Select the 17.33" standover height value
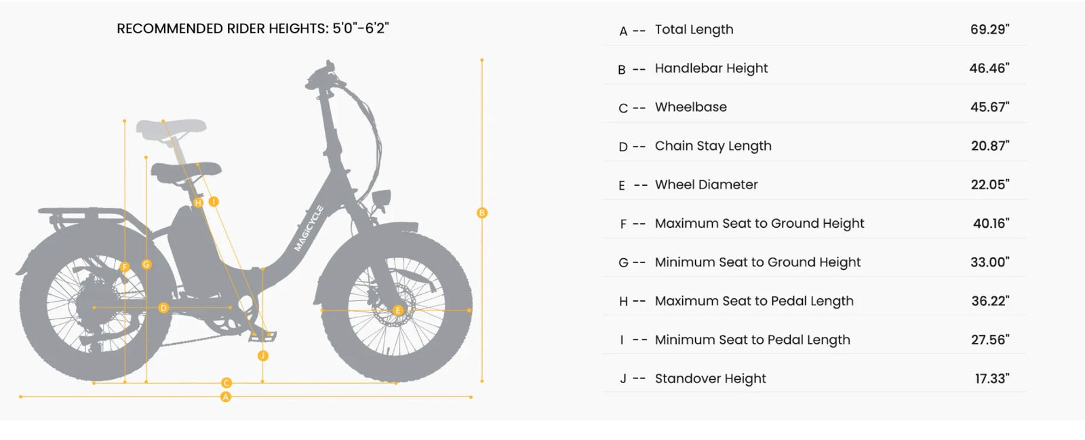The image size is (1085, 440). click(x=991, y=378)
